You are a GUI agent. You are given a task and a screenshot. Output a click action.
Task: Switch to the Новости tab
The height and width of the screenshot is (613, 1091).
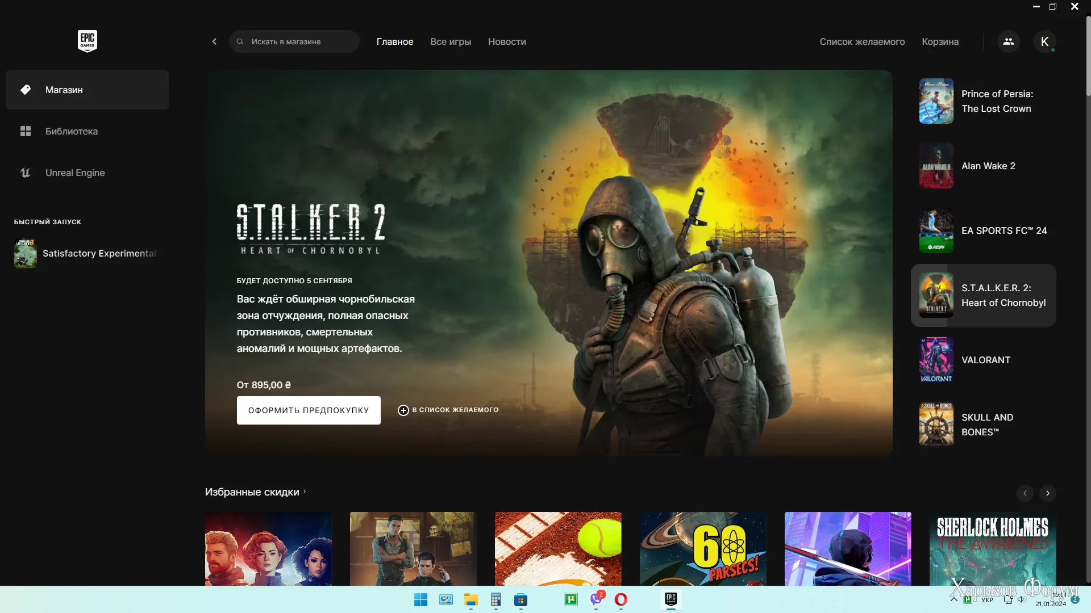pos(507,41)
